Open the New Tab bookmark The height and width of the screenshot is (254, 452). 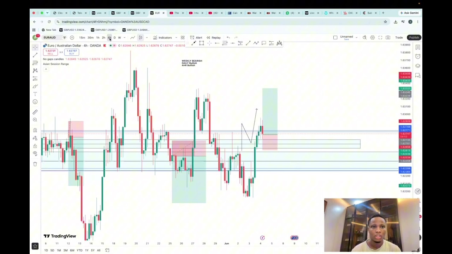(x=48, y=30)
